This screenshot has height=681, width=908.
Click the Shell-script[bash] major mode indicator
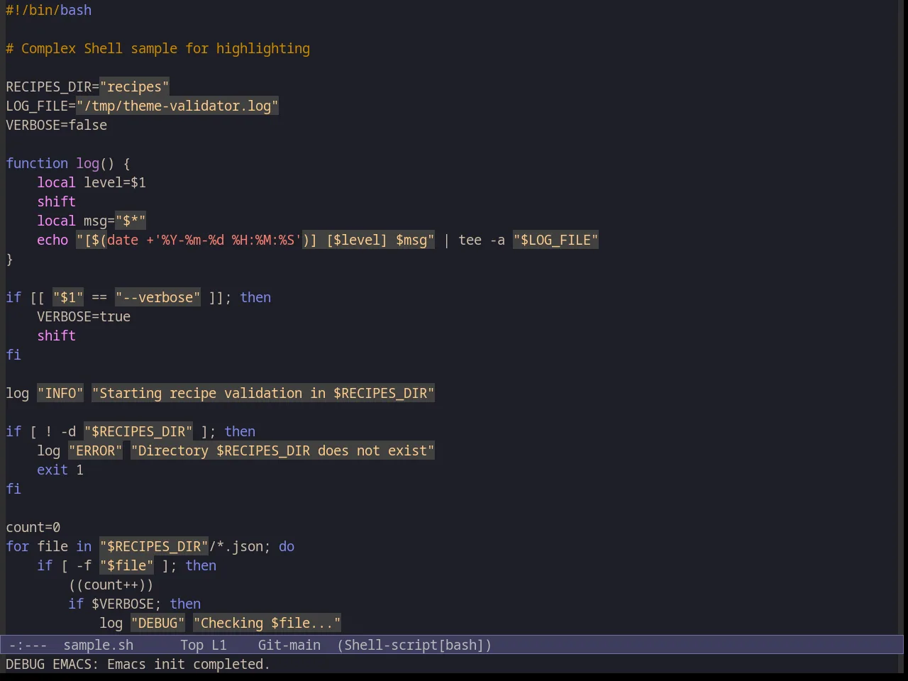(414, 645)
